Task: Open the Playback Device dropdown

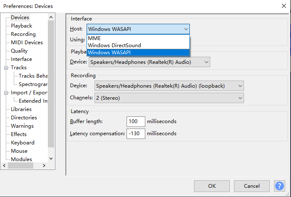Action: point(149,62)
